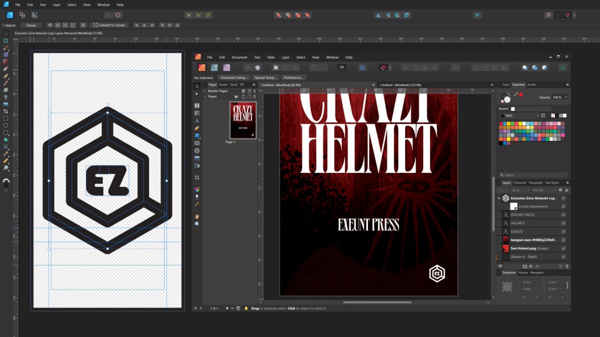
Task: Click the Spread Setup button
Action: [265, 78]
